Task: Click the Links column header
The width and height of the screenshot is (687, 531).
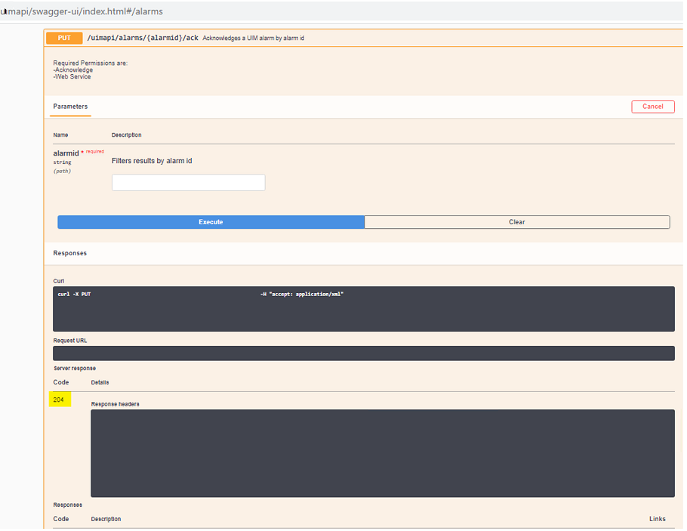Action: pyautogui.click(x=657, y=519)
